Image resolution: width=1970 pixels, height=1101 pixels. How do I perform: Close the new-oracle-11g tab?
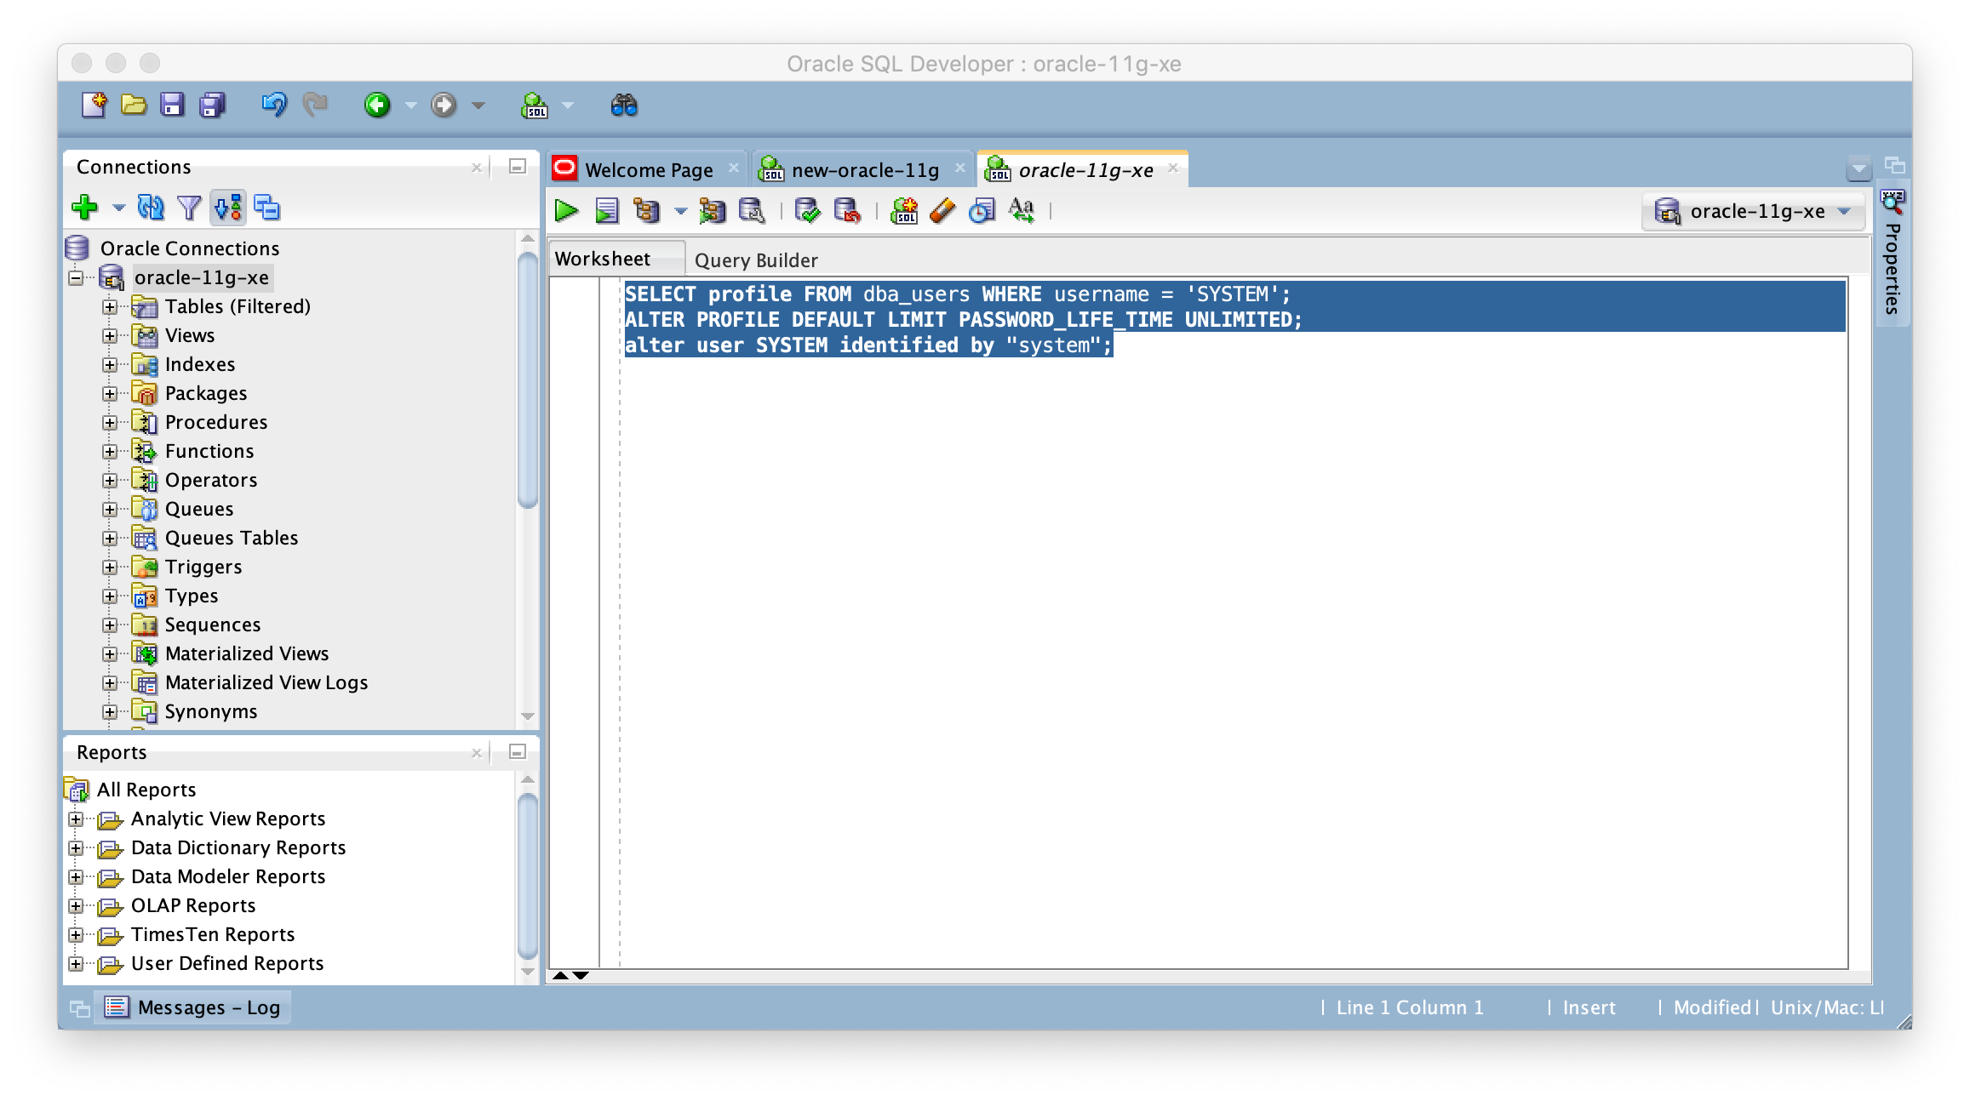(959, 168)
